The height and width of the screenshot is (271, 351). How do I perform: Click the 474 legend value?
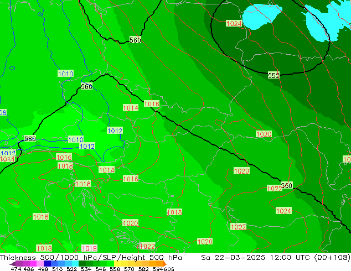click(x=16, y=269)
